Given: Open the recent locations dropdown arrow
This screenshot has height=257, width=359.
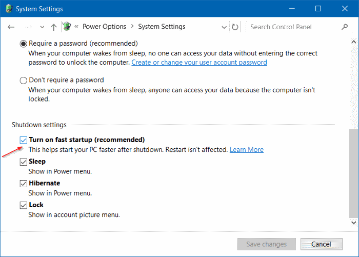Looking at the screenshot, I should (x=42, y=27).
